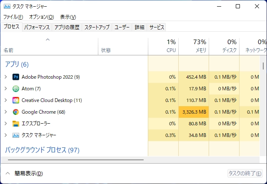
Task: Click the Google Chrome icon
Action: click(16, 112)
